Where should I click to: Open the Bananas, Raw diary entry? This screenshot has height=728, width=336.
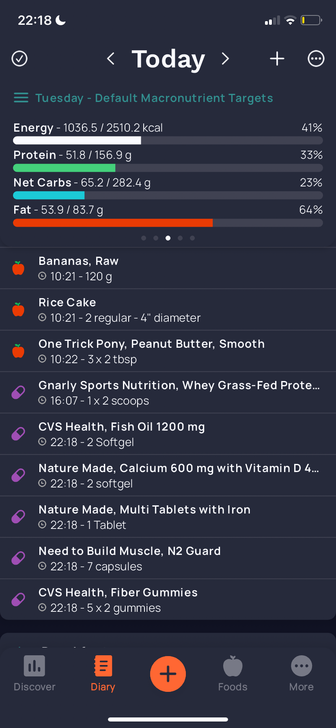pyautogui.click(x=168, y=269)
